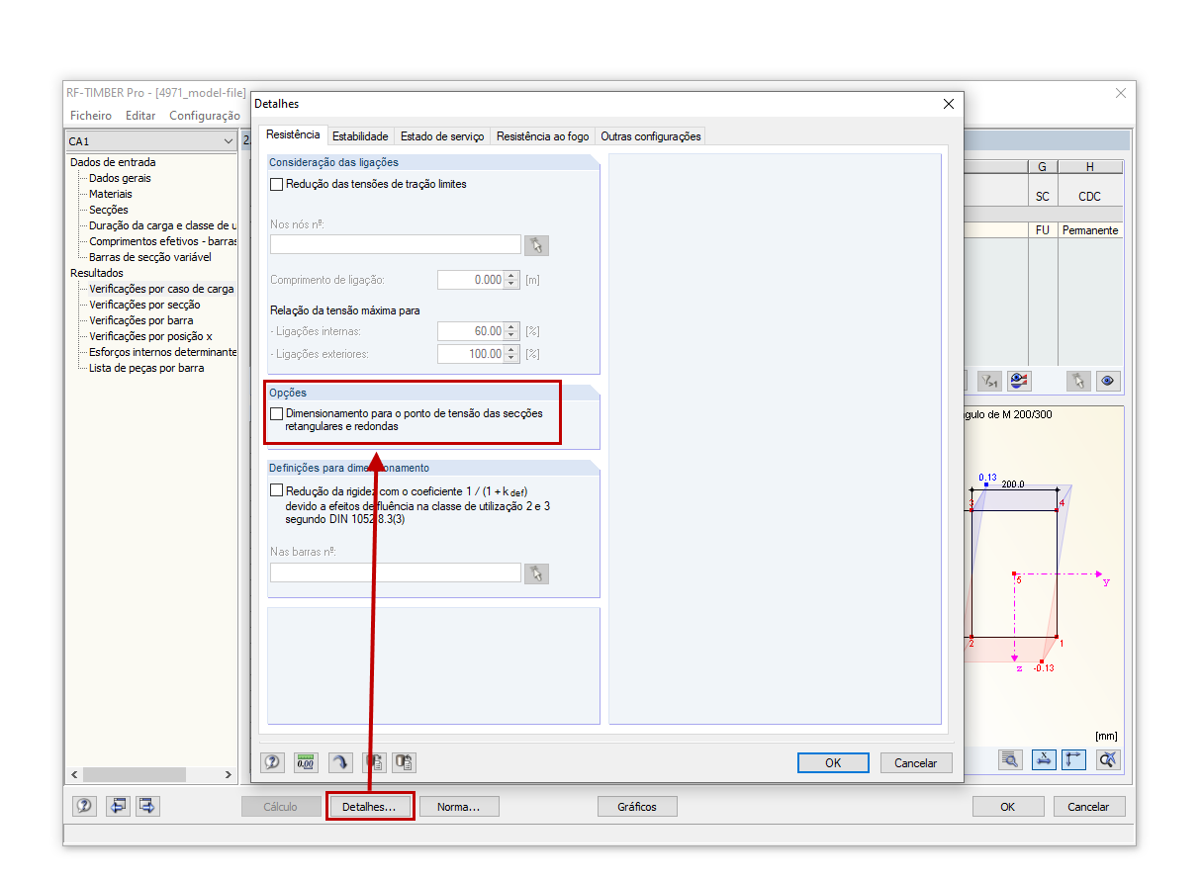Image resolution: width=1202 pixels, height=880 pixels.
Task: Click the navigator horizontal scrollbar right arrow
Action: pos(229,774)
